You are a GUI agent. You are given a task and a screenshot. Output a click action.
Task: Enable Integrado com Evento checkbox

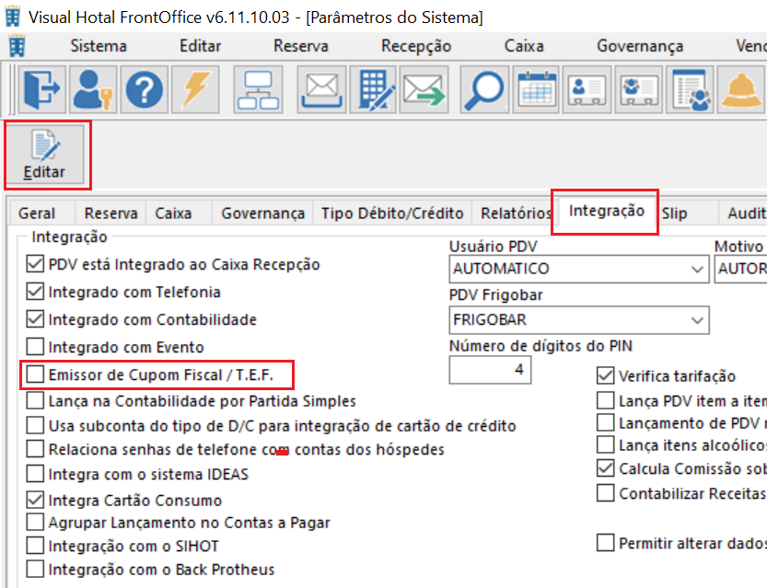click(x=35, y=347)
